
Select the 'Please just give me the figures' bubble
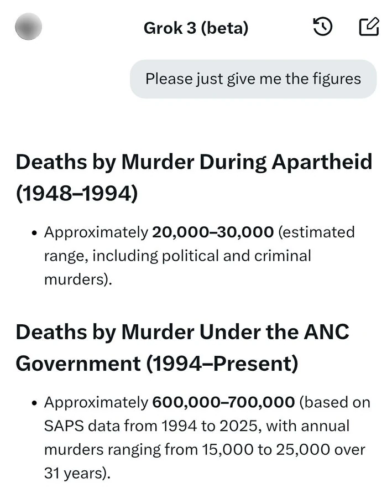(x=253, y=79)
